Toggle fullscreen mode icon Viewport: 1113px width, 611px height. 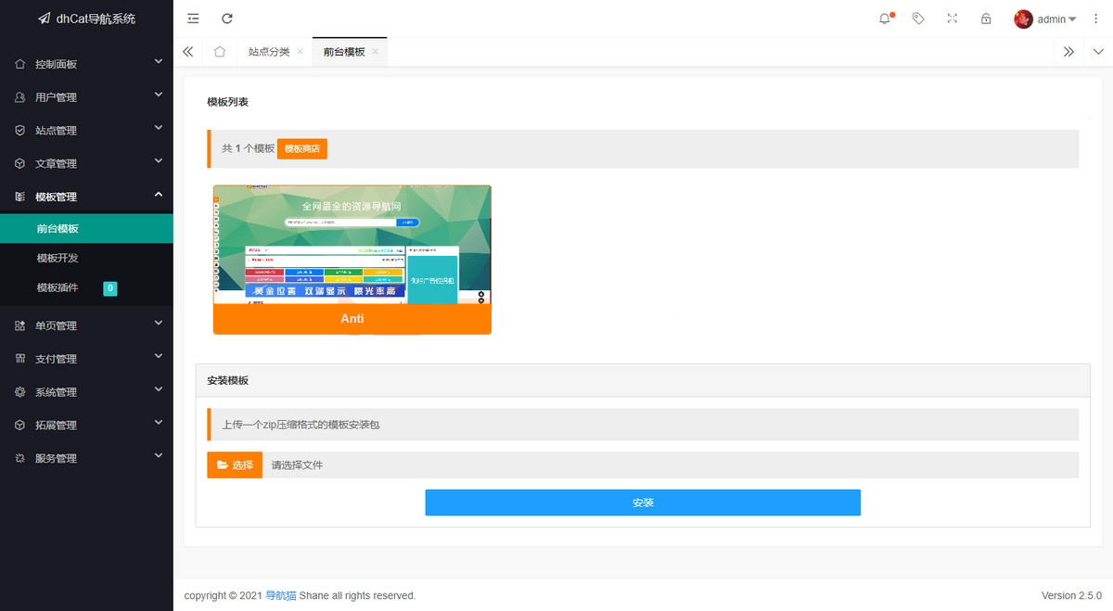952,19
